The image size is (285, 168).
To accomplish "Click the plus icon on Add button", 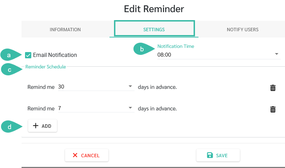I will tap(35, 126).
